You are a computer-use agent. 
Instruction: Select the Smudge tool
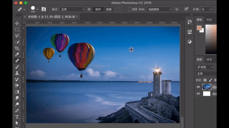point(17,98)
